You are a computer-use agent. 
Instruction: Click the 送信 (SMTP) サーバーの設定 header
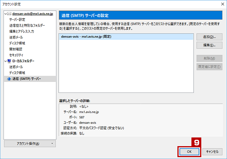[x=141, y=15]
